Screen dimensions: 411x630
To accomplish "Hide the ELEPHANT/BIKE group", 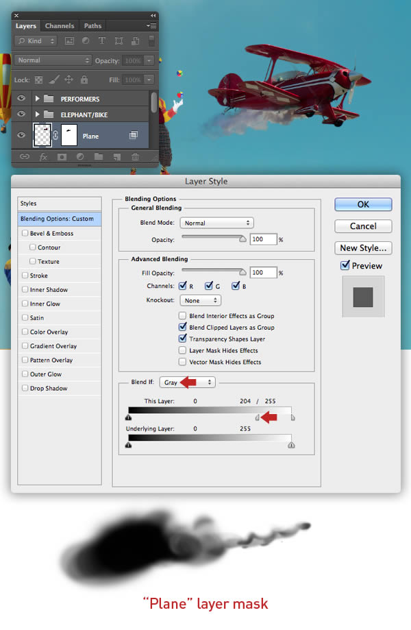I will click(21, 114).
